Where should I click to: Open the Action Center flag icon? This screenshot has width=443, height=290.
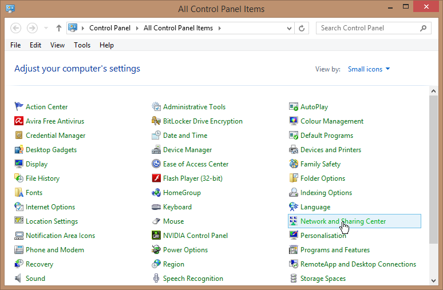pos(19,106)
